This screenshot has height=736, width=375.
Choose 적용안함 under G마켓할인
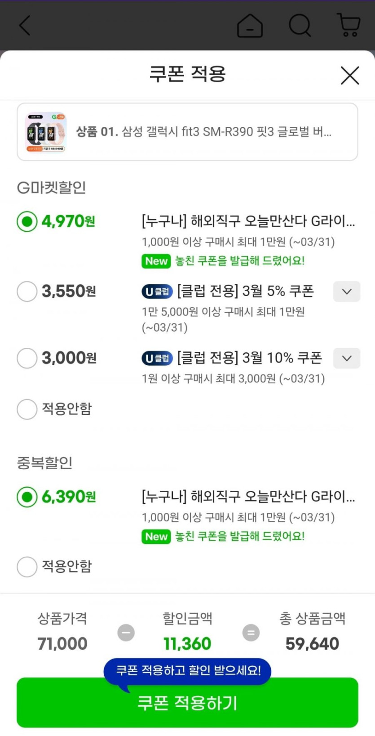tap(27, 409)
